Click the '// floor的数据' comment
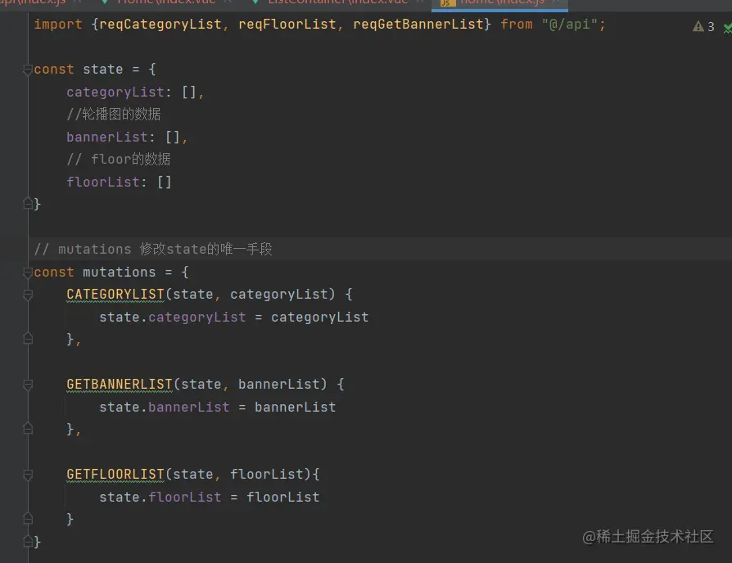The width and height of the screenshot is (732, 563). click(119, 160)
